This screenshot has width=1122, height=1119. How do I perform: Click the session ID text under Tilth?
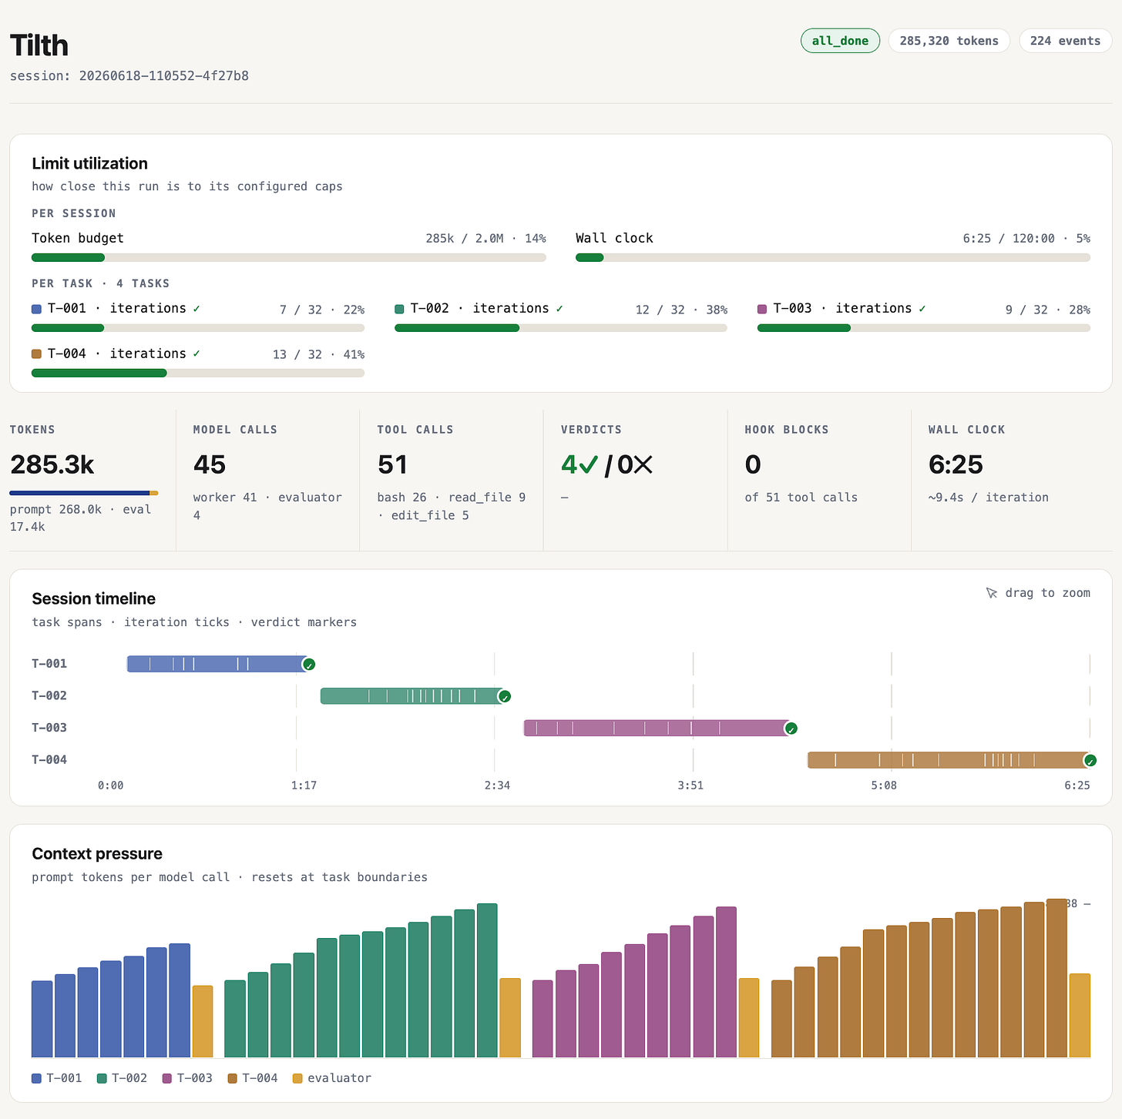(129, 76)
